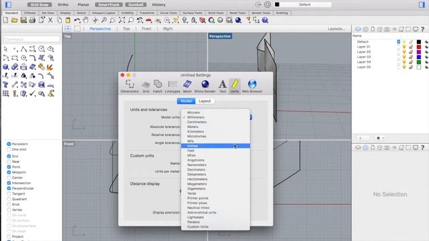Click the four-viewport layout icon

68,29
